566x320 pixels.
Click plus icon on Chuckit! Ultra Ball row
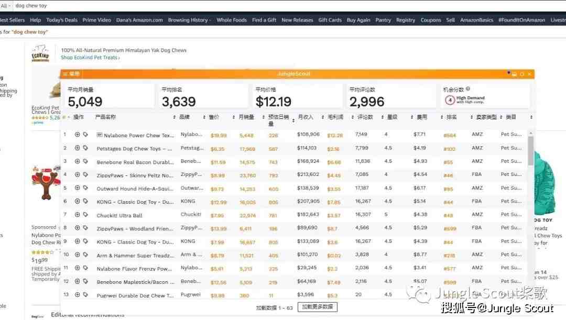click(77, 214)
